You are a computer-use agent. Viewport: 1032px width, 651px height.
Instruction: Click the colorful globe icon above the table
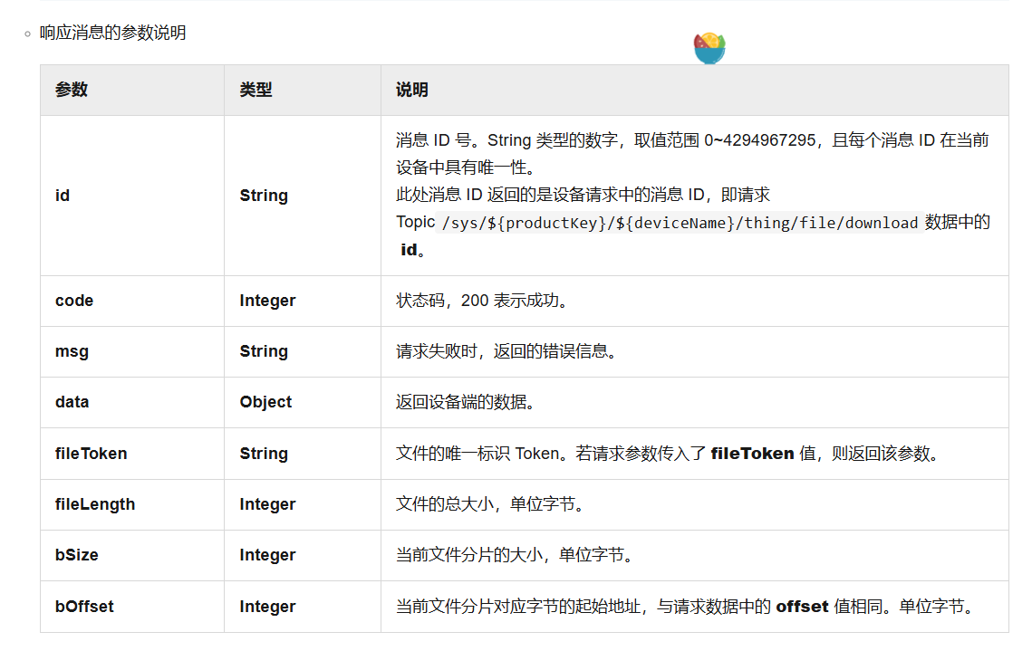coord(709,46)
